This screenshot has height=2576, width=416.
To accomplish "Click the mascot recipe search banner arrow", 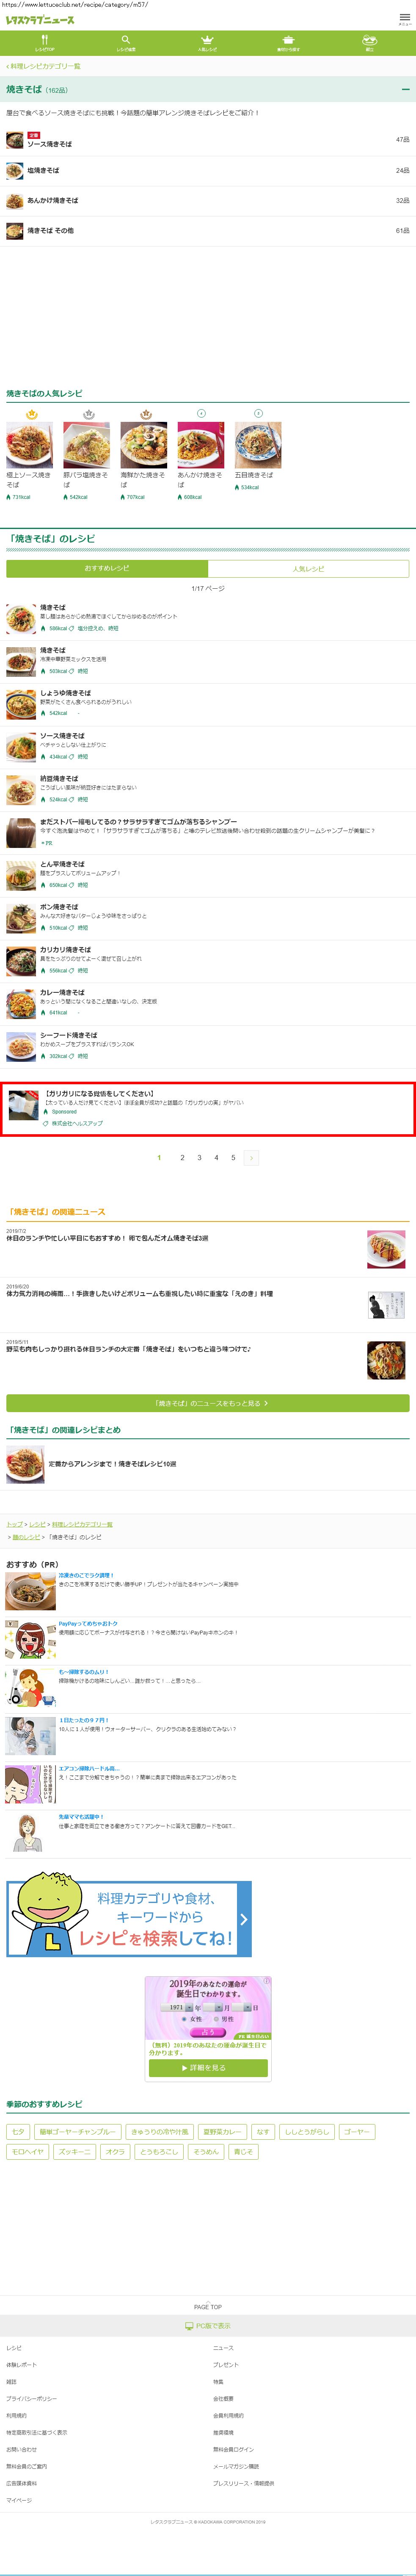I will pos(243,1918).
